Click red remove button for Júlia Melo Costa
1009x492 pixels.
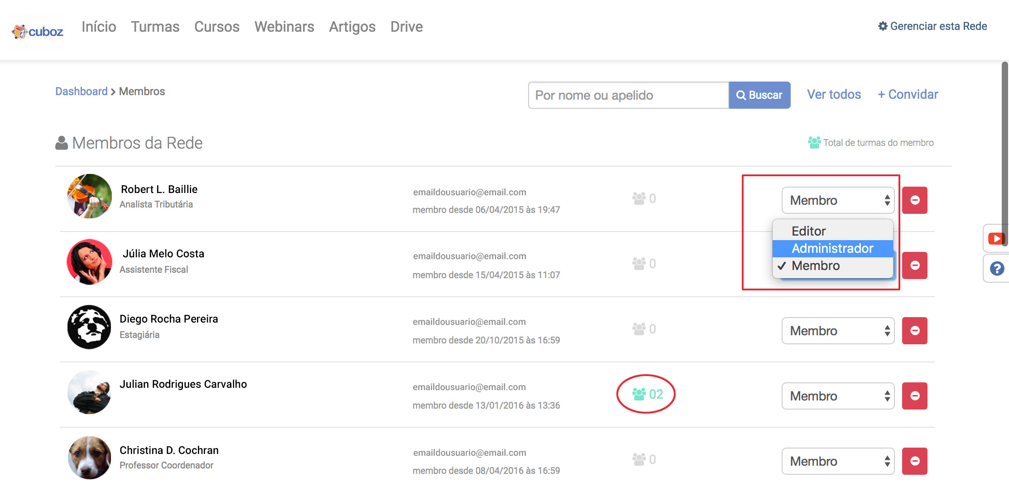point(914,265)
